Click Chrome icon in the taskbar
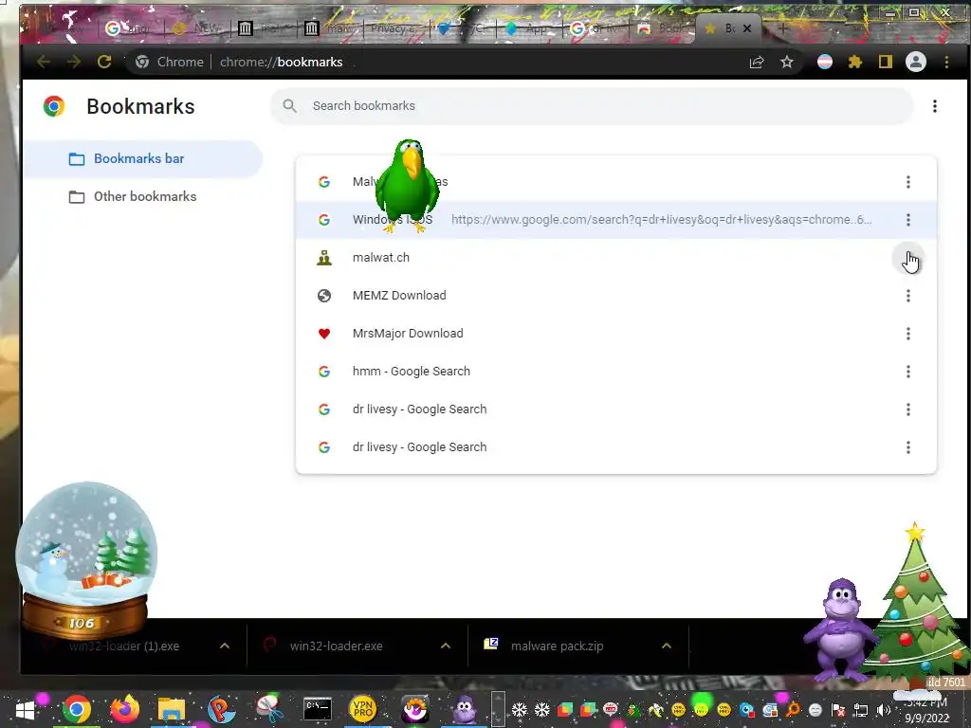 point(76,709)
